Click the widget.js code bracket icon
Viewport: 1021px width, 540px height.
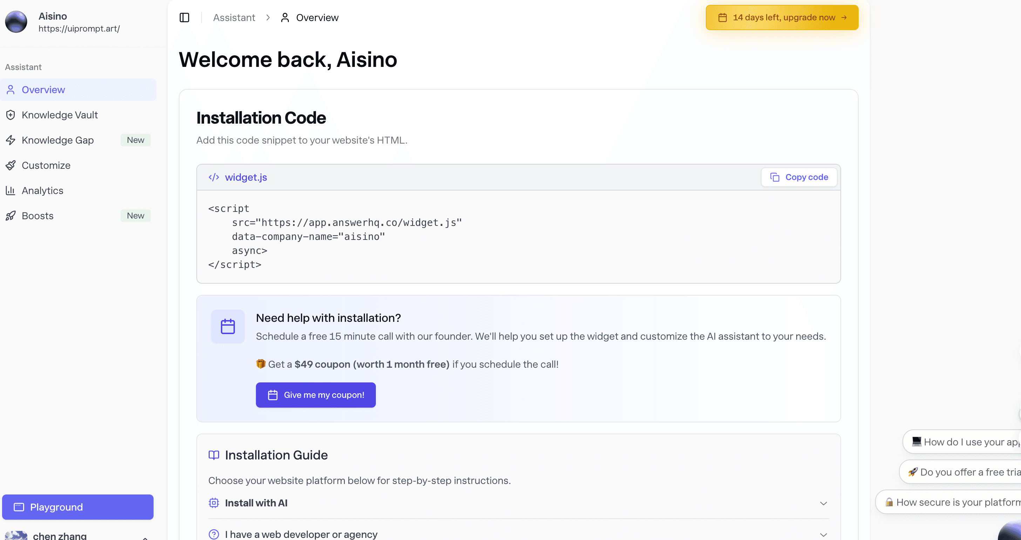(x=214, y=177)
